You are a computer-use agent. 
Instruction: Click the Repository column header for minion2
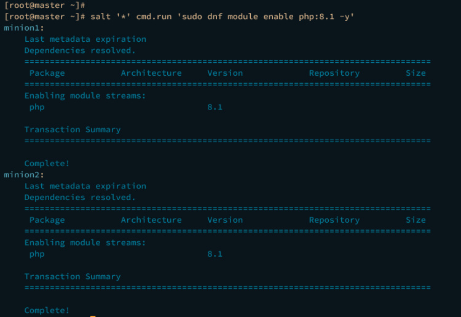tap(334, 220)
